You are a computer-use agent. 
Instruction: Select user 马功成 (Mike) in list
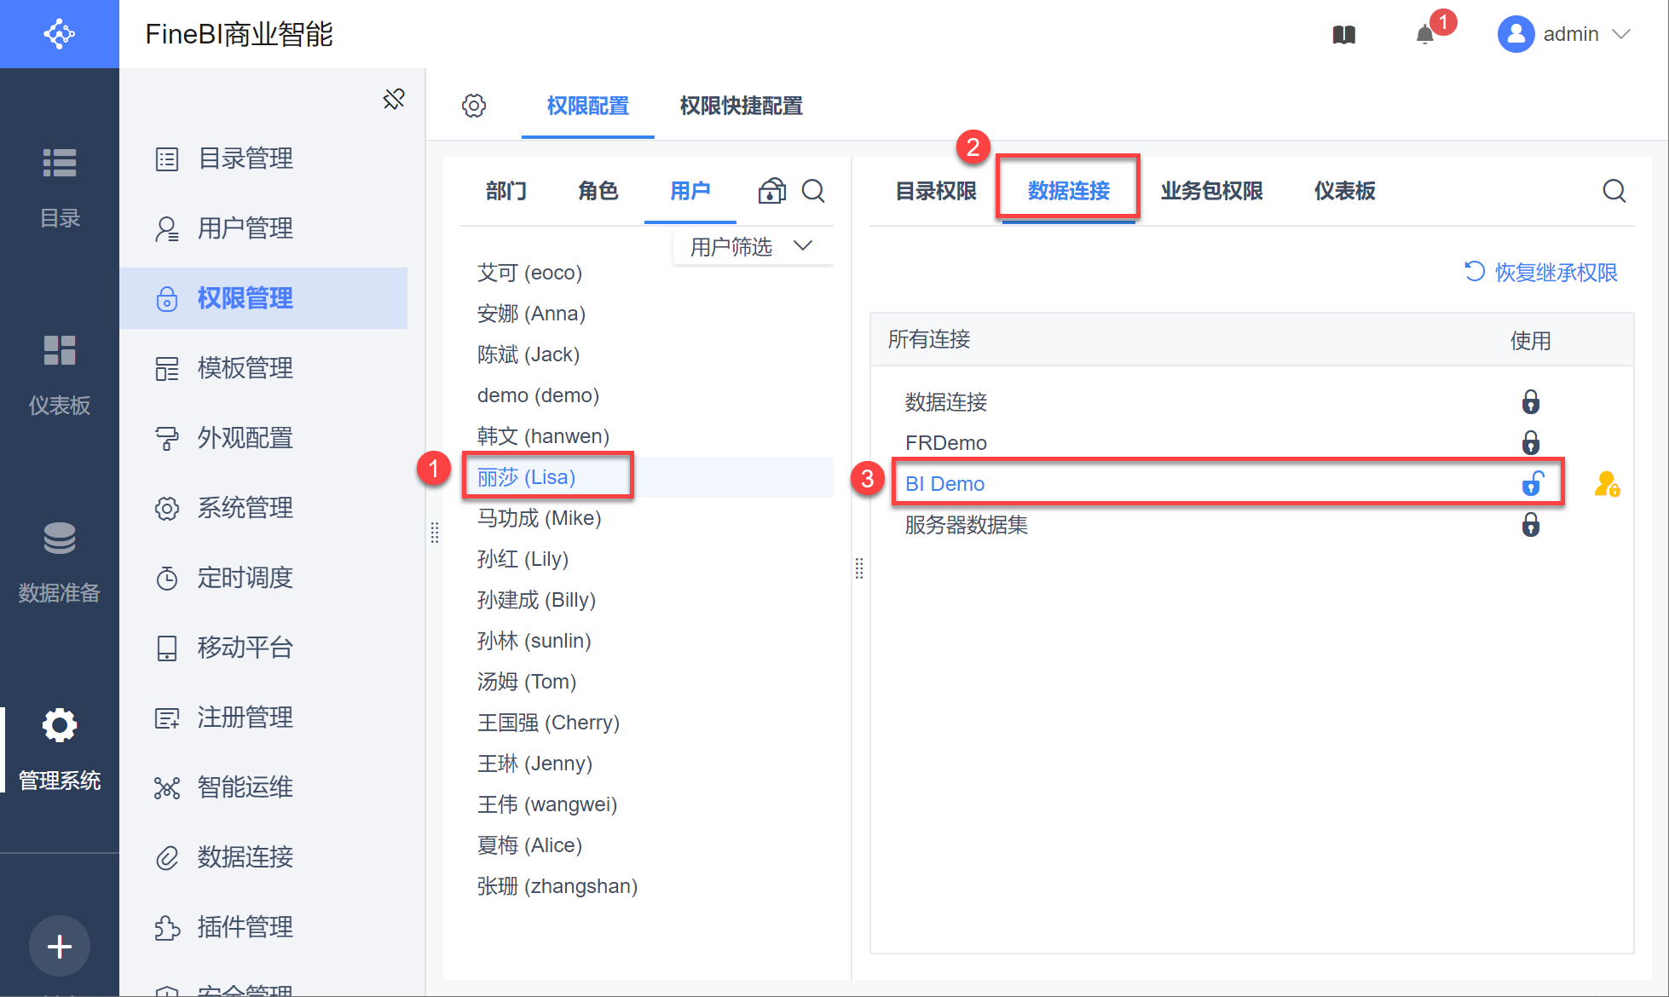pyautogui.click(x=540, y=518)
